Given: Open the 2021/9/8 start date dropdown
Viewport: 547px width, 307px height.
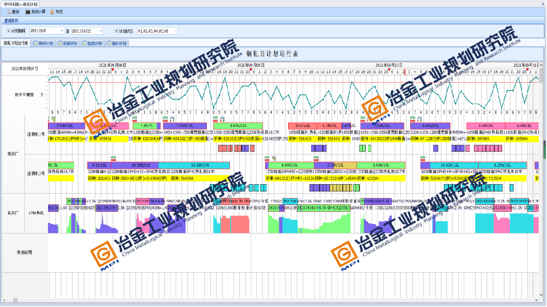Looking at the screenshot, I should click(x=62, y=31).
